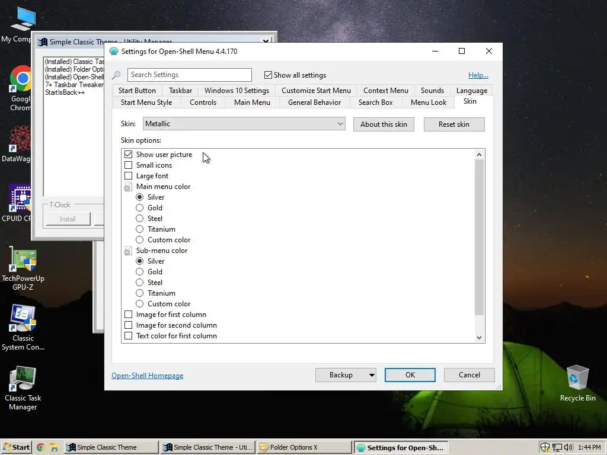
Task: Click the Main menu color group icon
Action: (x=128, y=187)
